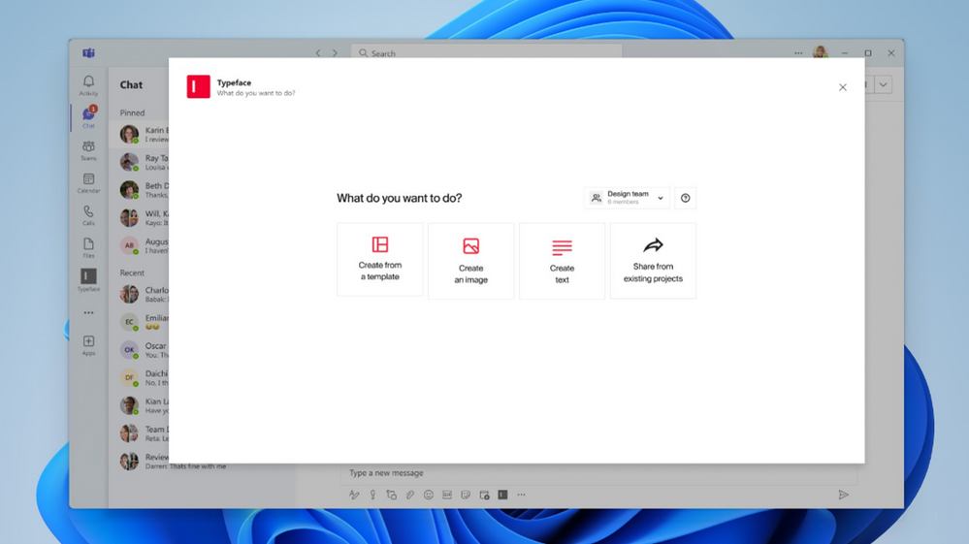The width and height of the screenshot is (969, 544).
Task: Click the Type a new message field
Action: (x=598, y=473)
